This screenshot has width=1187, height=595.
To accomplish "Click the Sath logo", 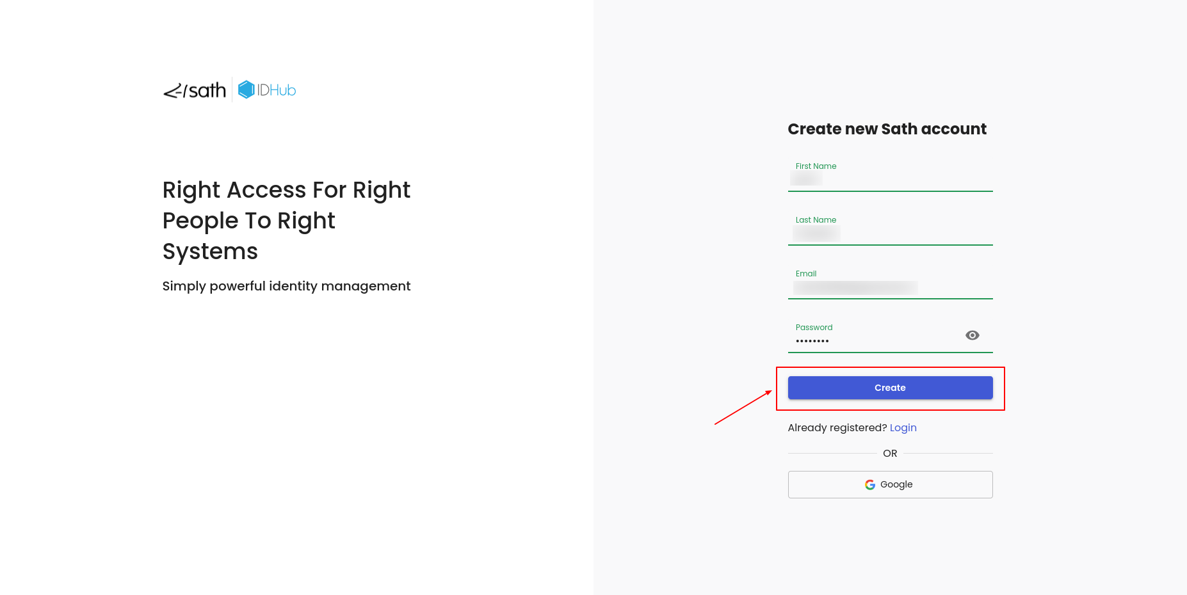I will pos(195,91).
